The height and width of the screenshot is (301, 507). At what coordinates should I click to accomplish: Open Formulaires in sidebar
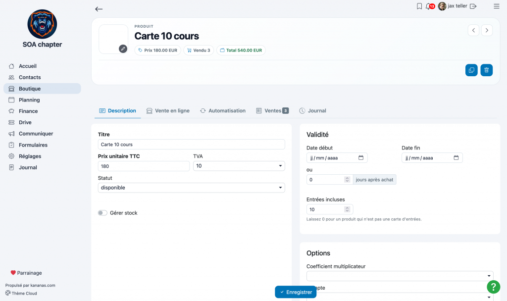tap(42, 145)
